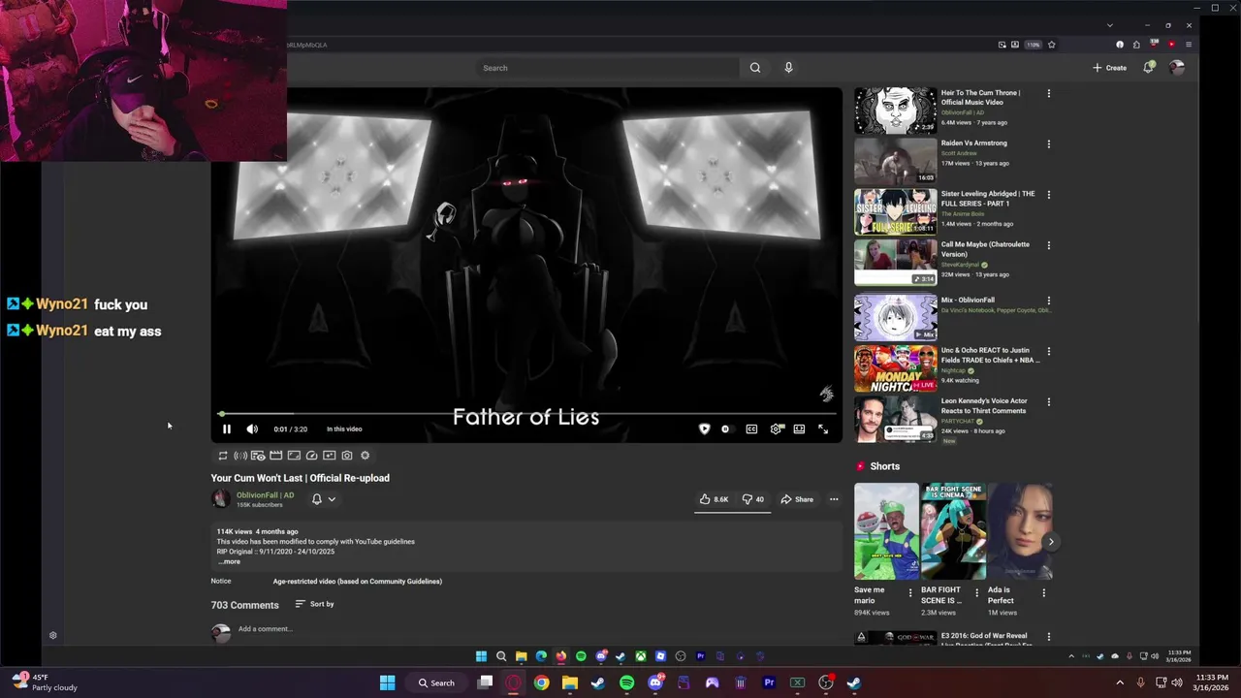The width and height of the screenshot is (1241, 698).
Task: Open the Windows Start menu
Action: (x=387, y=682)
